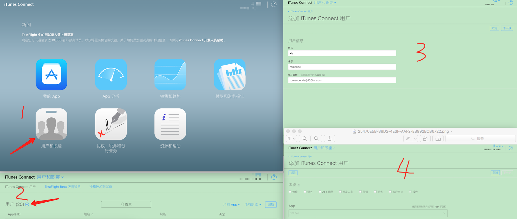Select the iTunes Connect 用户 tab
Viewport: 517px width, 219px height.
(20, 187)
